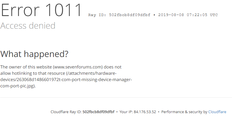Click the bullet separator after the top Ray ID
Screen dimensions: 232x116
[154, 15]
